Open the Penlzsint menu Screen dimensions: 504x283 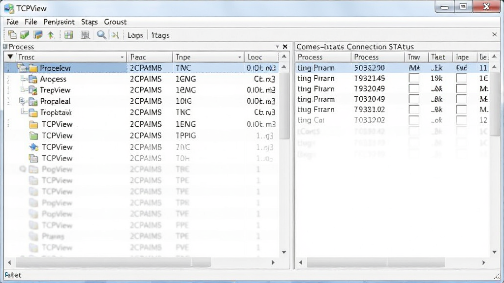click(x=59, y=22)
